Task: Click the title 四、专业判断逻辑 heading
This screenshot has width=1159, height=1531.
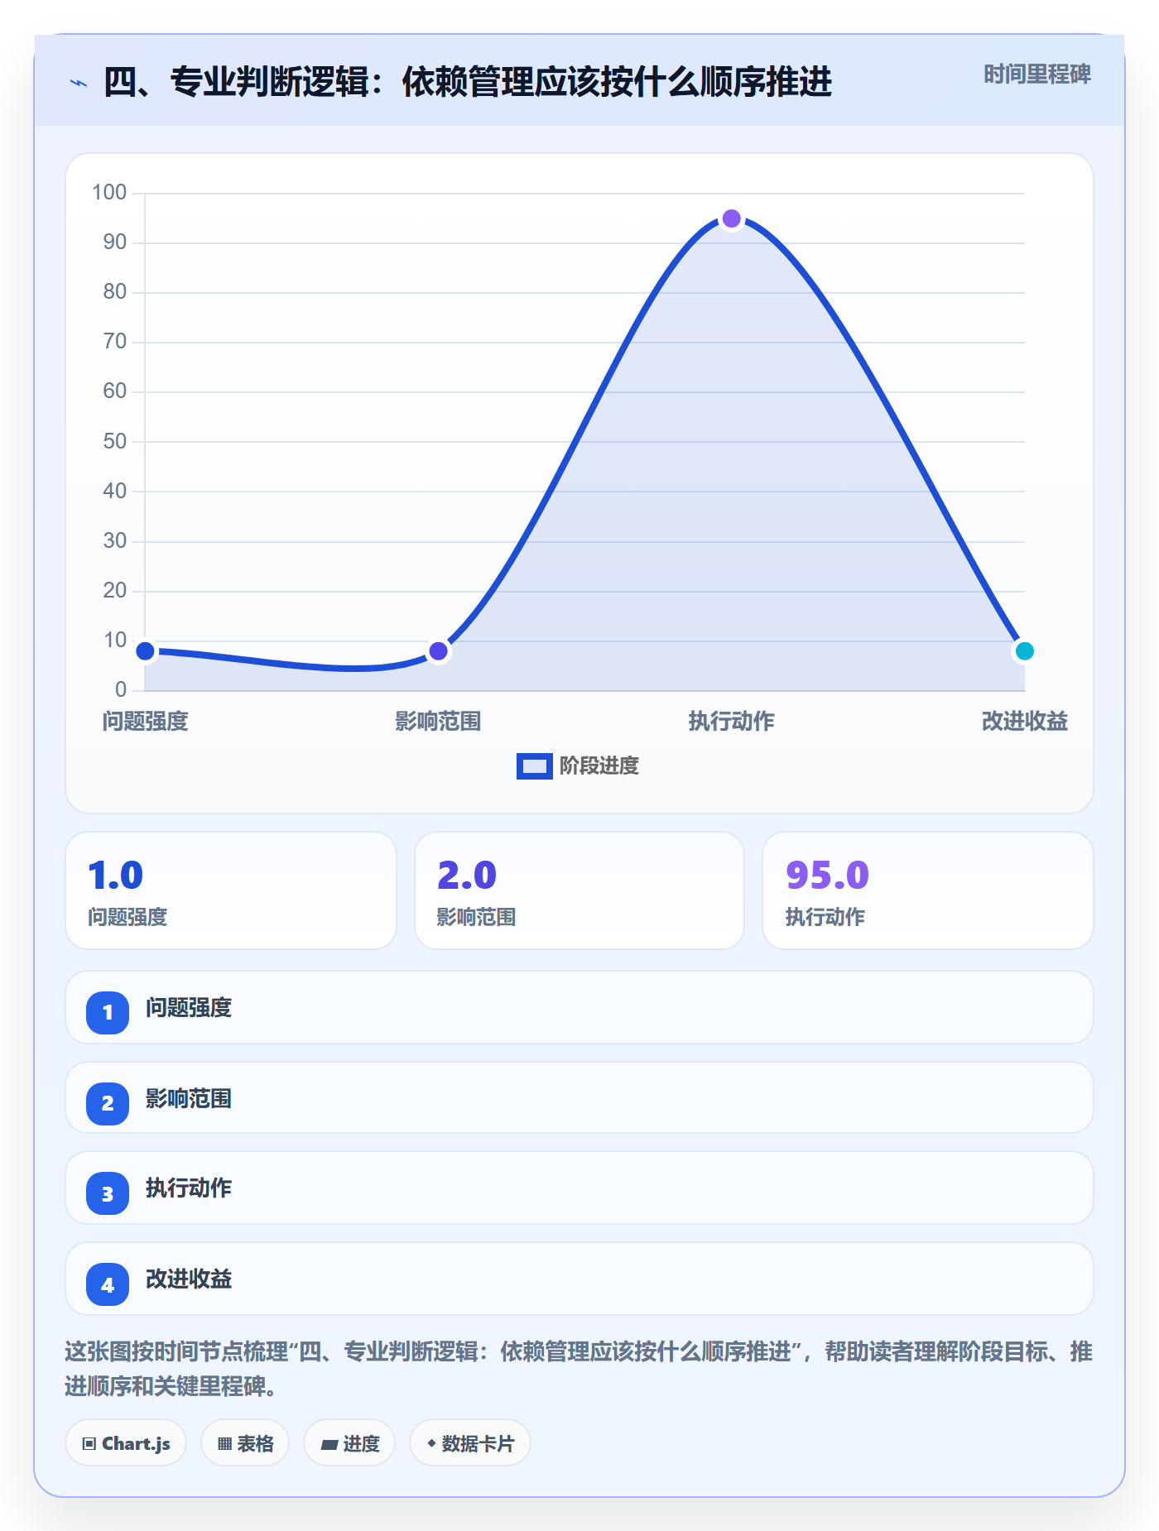Action: [x=468, y=82]
